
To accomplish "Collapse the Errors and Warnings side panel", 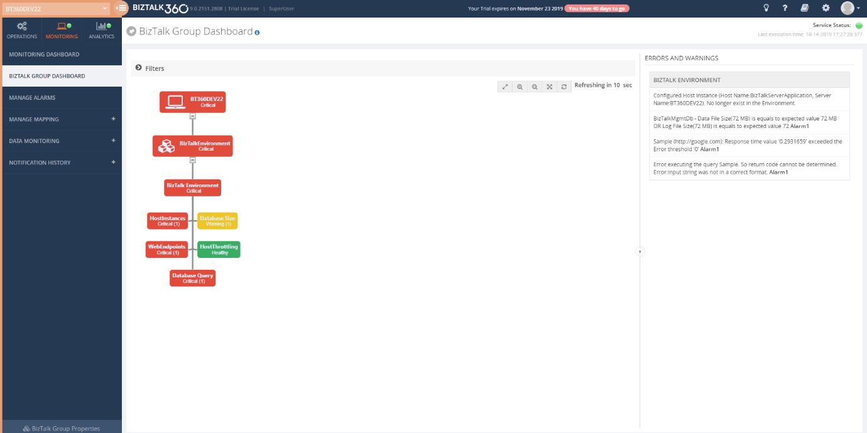I will tap(640, 251).
